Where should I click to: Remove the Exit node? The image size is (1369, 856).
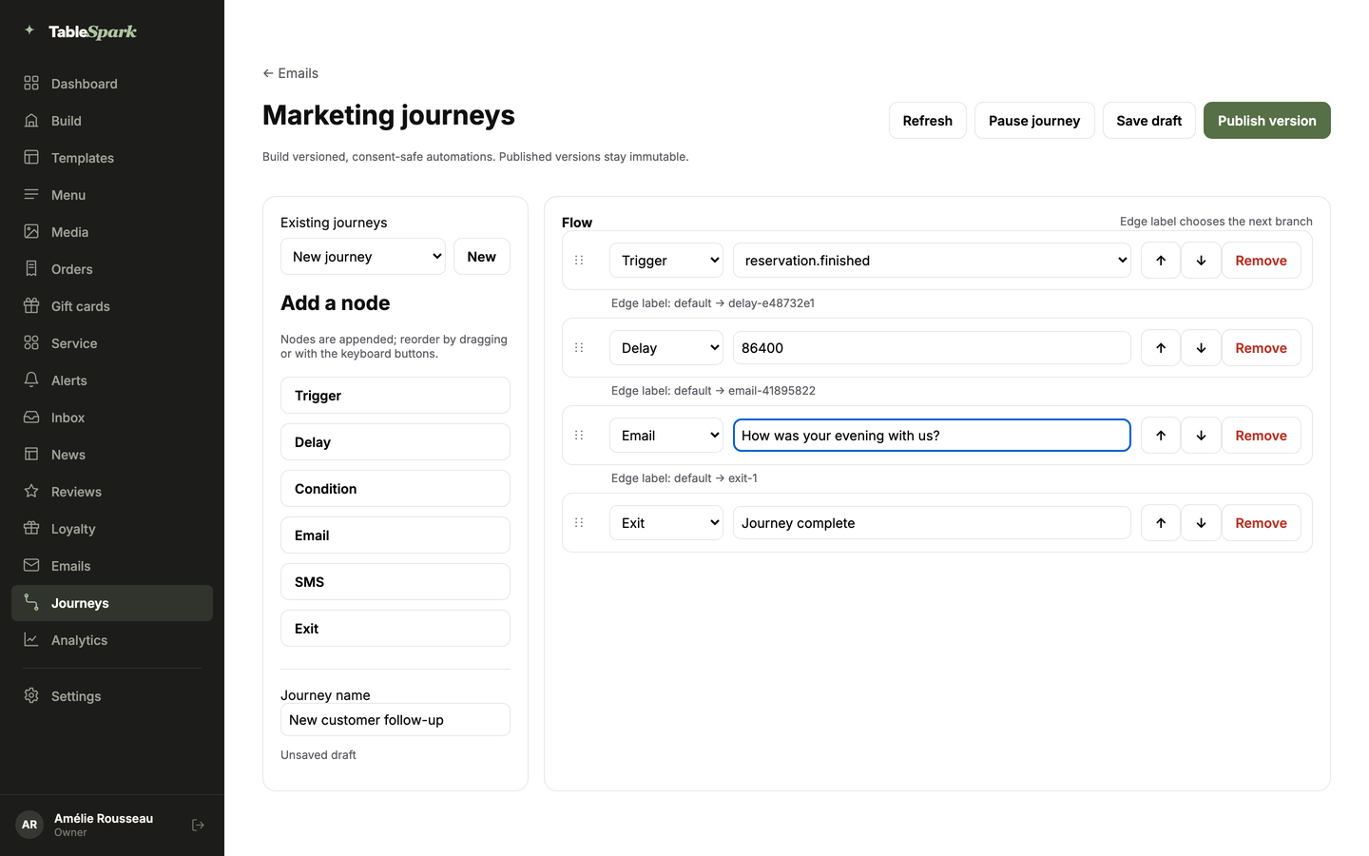tap(1262, 523)
